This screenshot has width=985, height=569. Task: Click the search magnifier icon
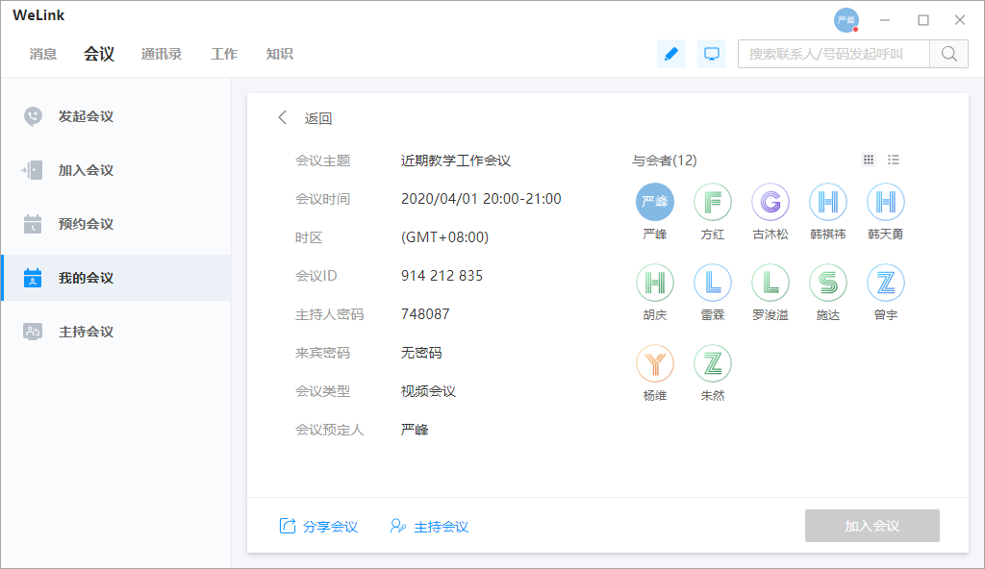[x=948, y=54]
